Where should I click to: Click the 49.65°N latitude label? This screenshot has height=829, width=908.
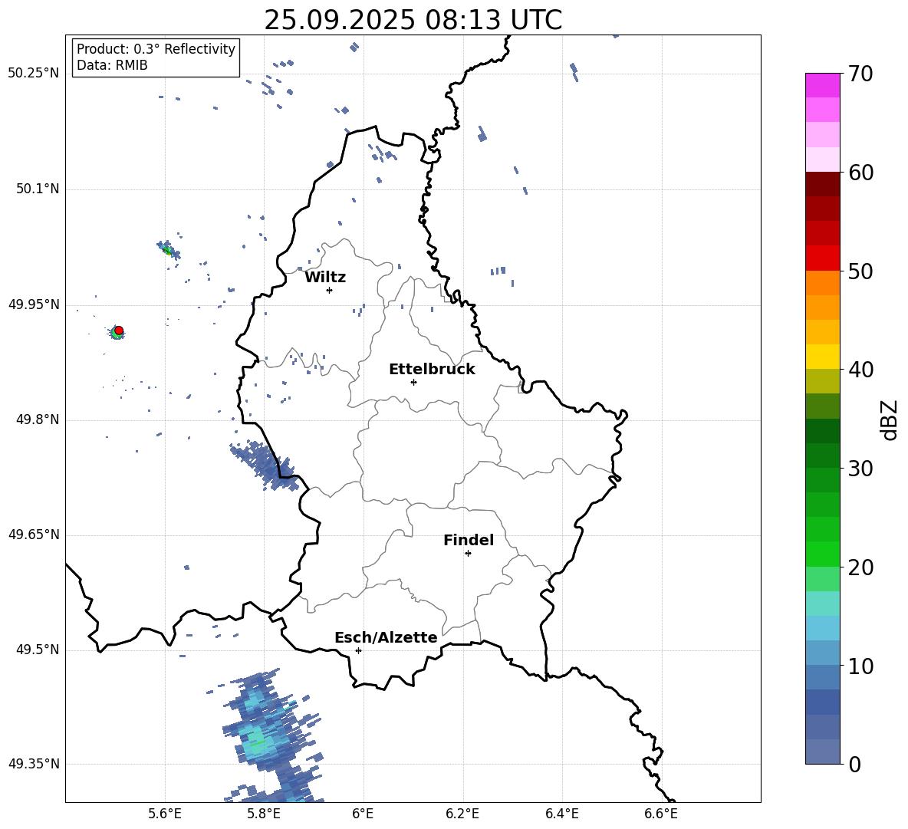click(34, 535)
